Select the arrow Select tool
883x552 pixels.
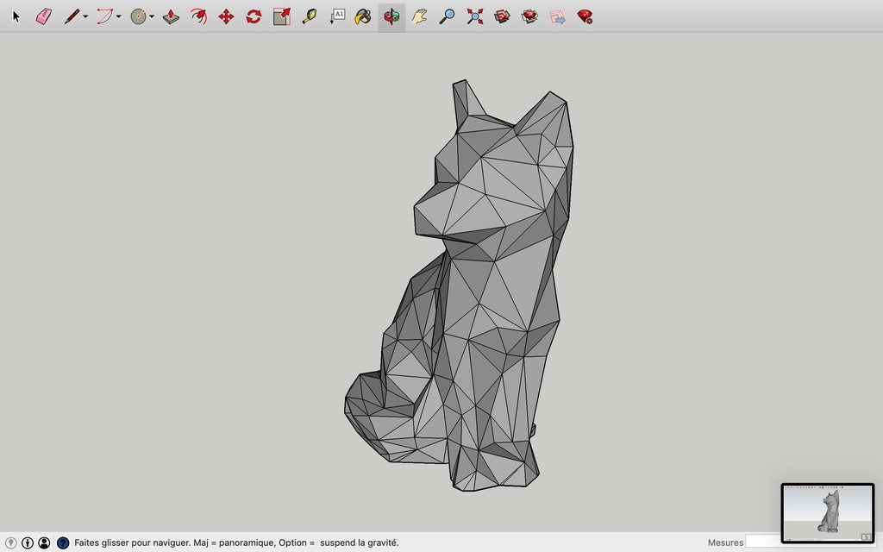(x=16, y=16)
